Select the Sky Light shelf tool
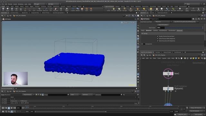This screenshot has height=116, width=206. click(x=157, y=9)
